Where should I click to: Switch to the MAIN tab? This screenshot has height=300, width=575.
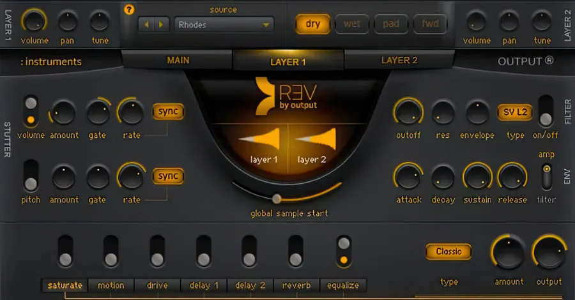click(x=178, y=60)
